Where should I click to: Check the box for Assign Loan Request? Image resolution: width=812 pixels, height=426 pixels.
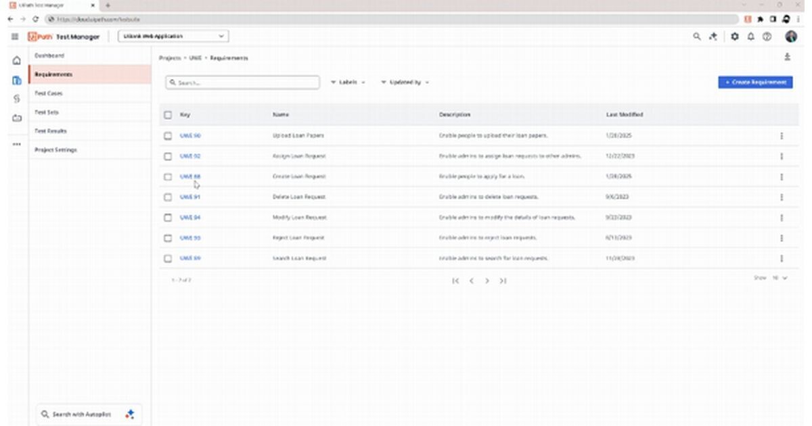click(168, 156)
